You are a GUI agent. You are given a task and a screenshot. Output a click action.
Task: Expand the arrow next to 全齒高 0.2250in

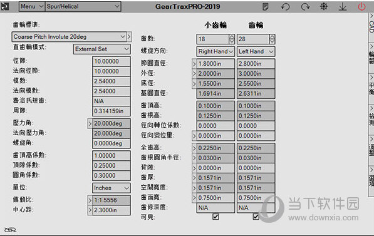(194, 148)
